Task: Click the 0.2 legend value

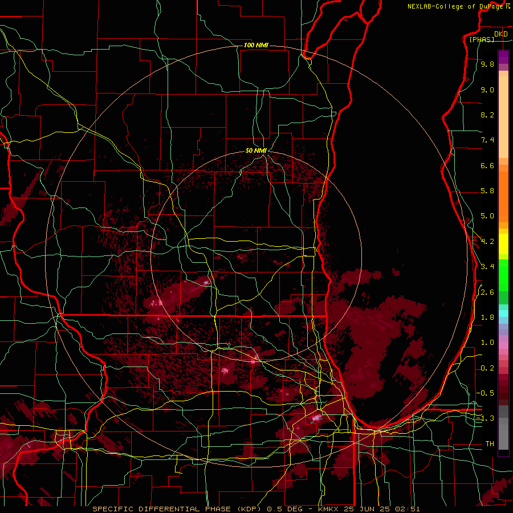Action: (487, 368)
